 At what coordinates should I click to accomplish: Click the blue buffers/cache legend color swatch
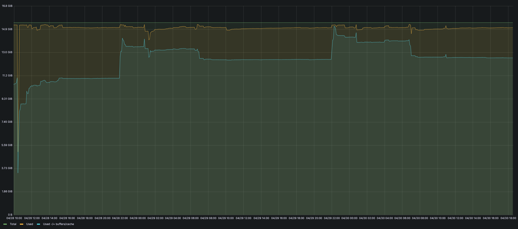point(38,224)
